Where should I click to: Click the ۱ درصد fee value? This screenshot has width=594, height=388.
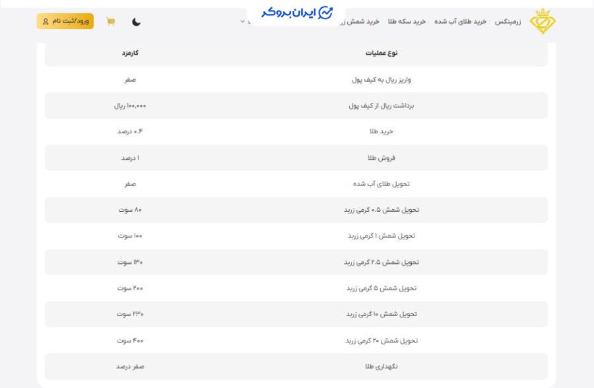click(x=130, y=158)
